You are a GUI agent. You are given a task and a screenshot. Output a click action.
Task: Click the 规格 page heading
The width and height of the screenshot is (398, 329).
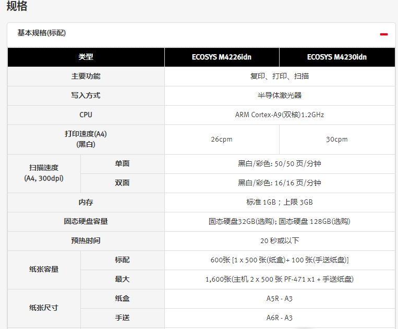click(17, 6)
